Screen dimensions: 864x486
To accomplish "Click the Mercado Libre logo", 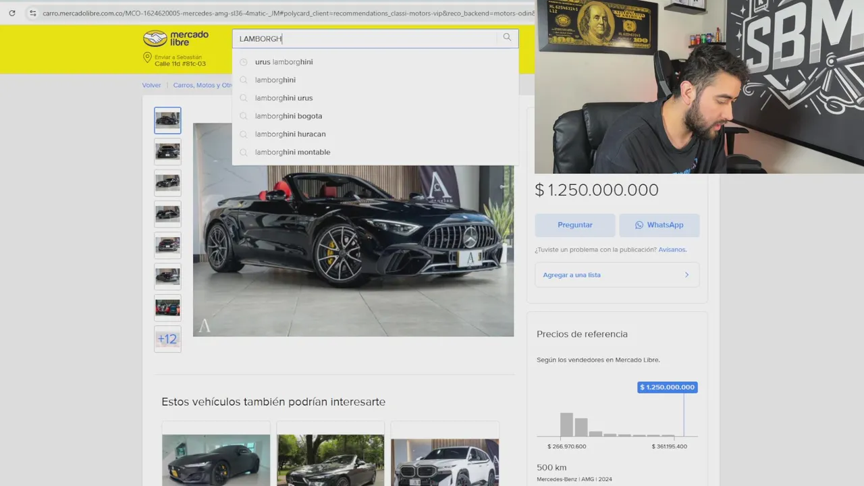I will (x=176, y=38).
